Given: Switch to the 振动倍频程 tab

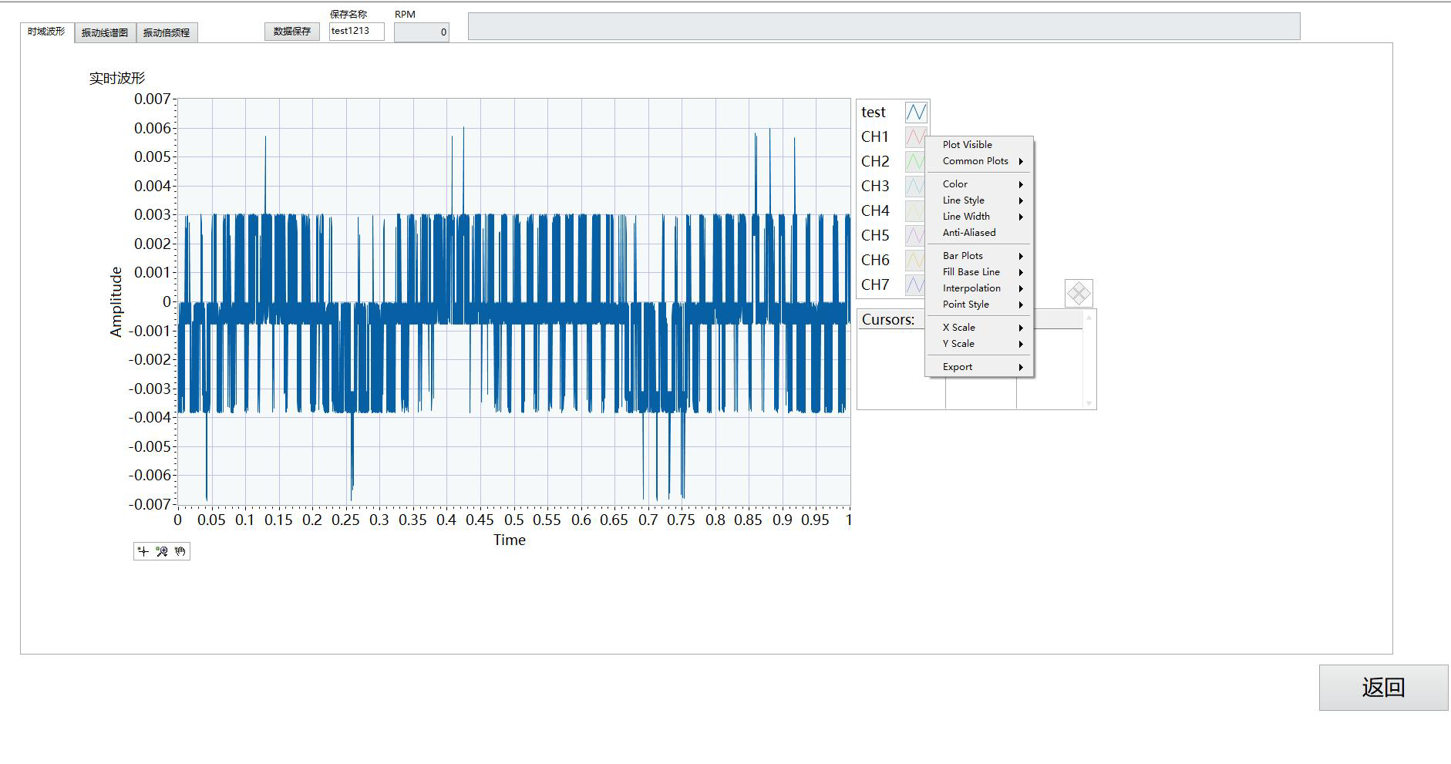Looking at the screenshot, I should click(167, 33).
